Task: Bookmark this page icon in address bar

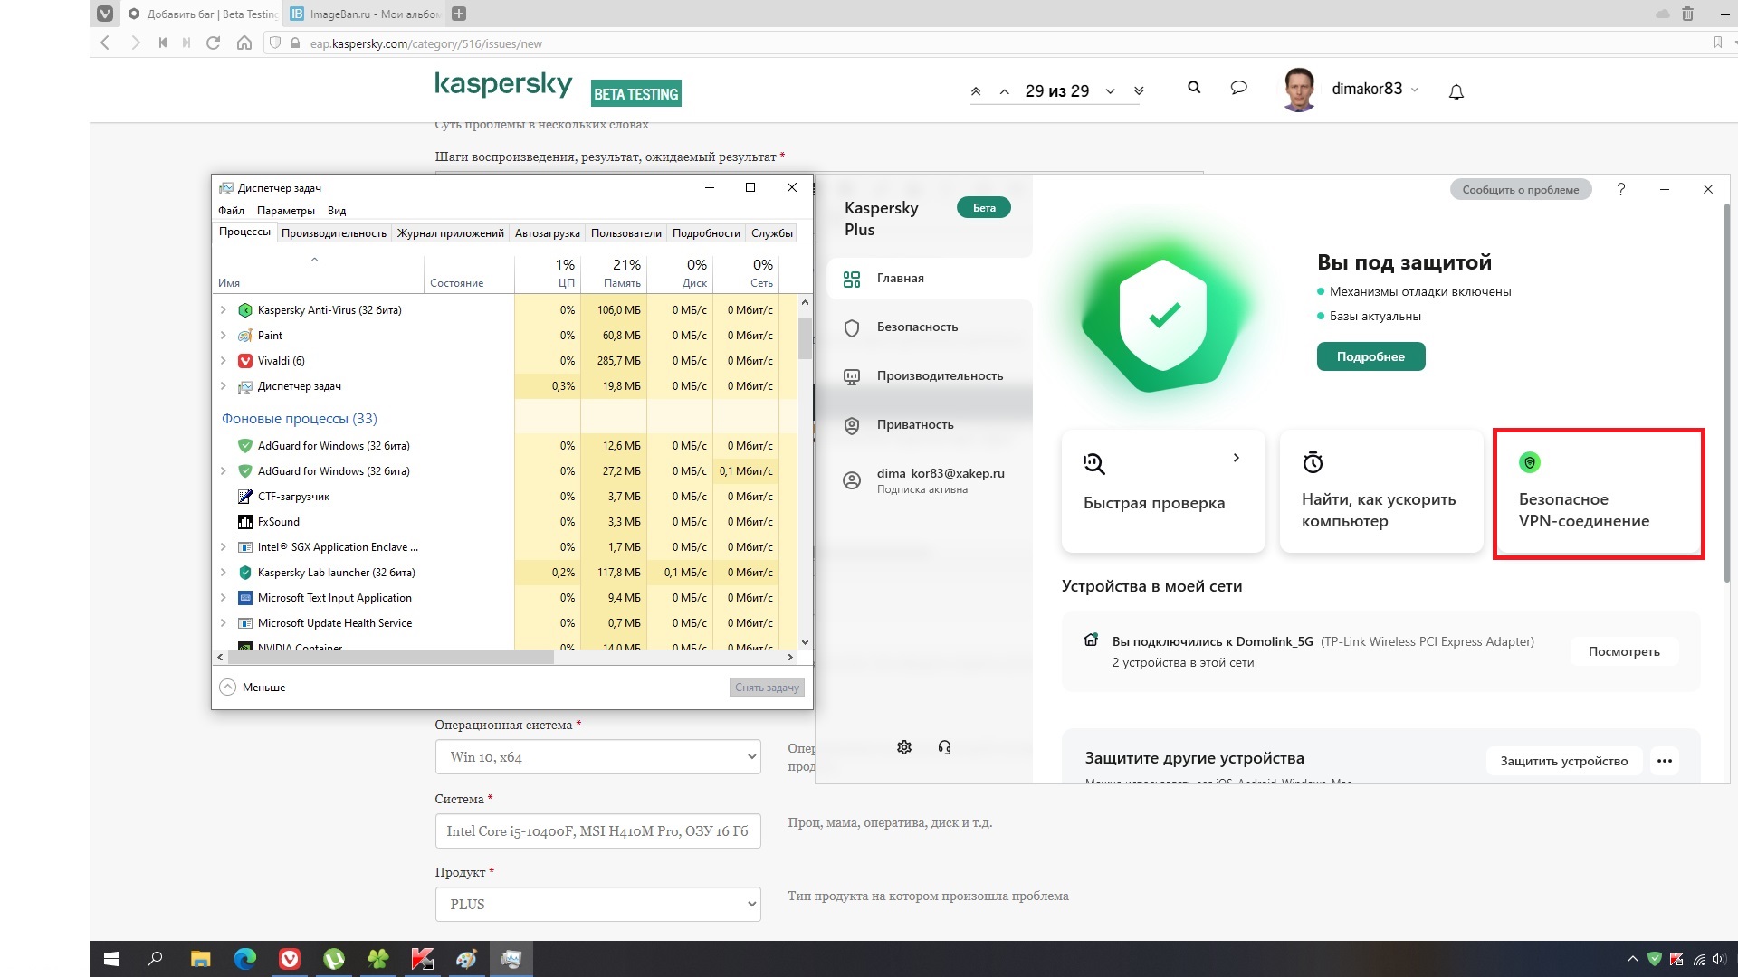Action: click(1718, 43)
